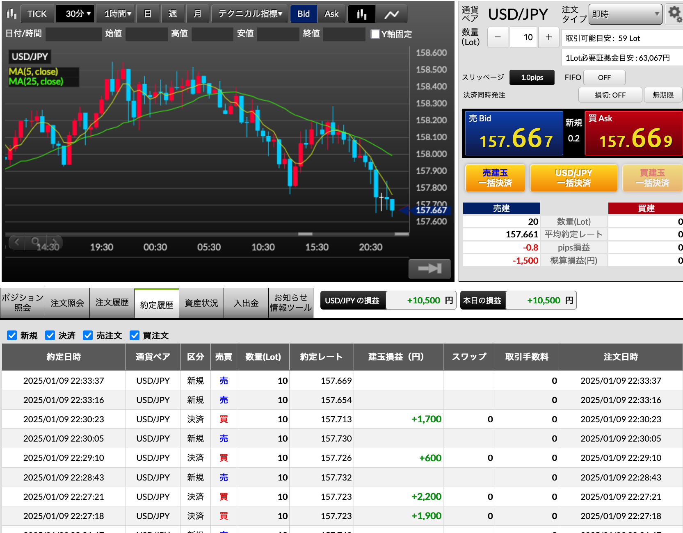Open chart type icon left of TICK
This screenshot has width=683, height=533.
point(11,14)
